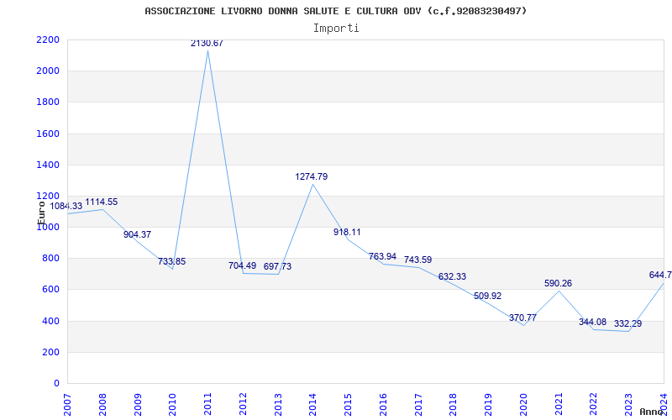Select the 2130.67 data label
672x420 pixels.
(x=207, y=44)
